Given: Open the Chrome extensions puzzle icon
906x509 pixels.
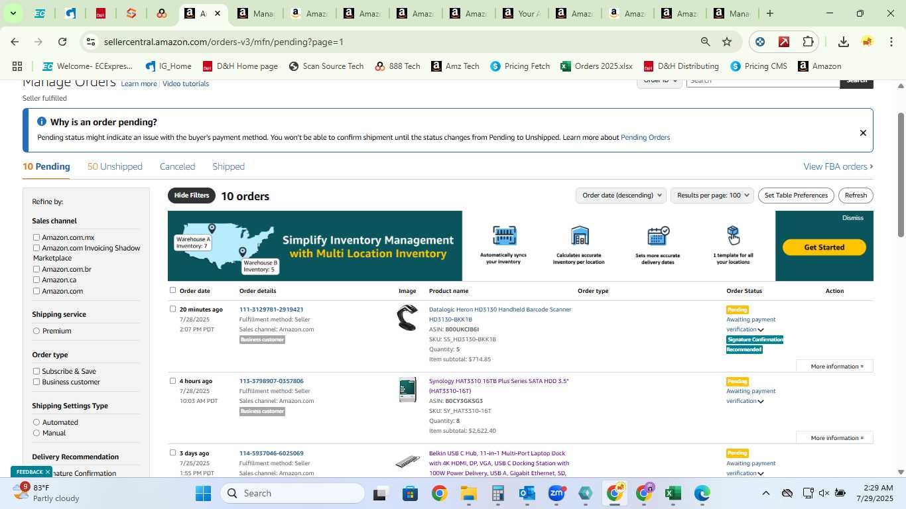Looking at the screenshot, I should 808,42.
